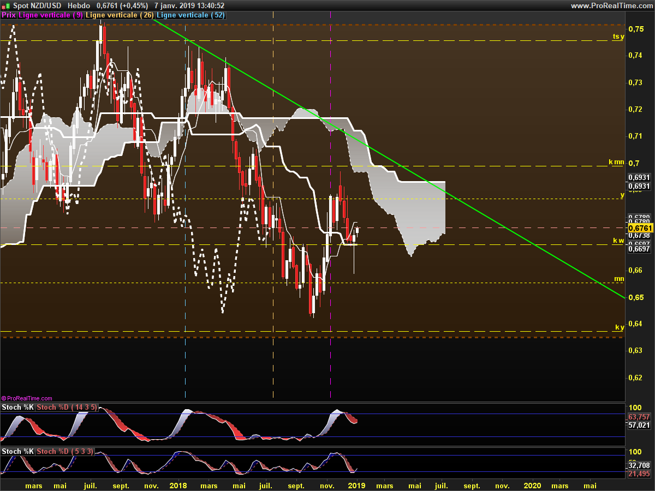Click the 0,62 price axis label
This screenshot has width=655, height=491.
coord(635,378)
